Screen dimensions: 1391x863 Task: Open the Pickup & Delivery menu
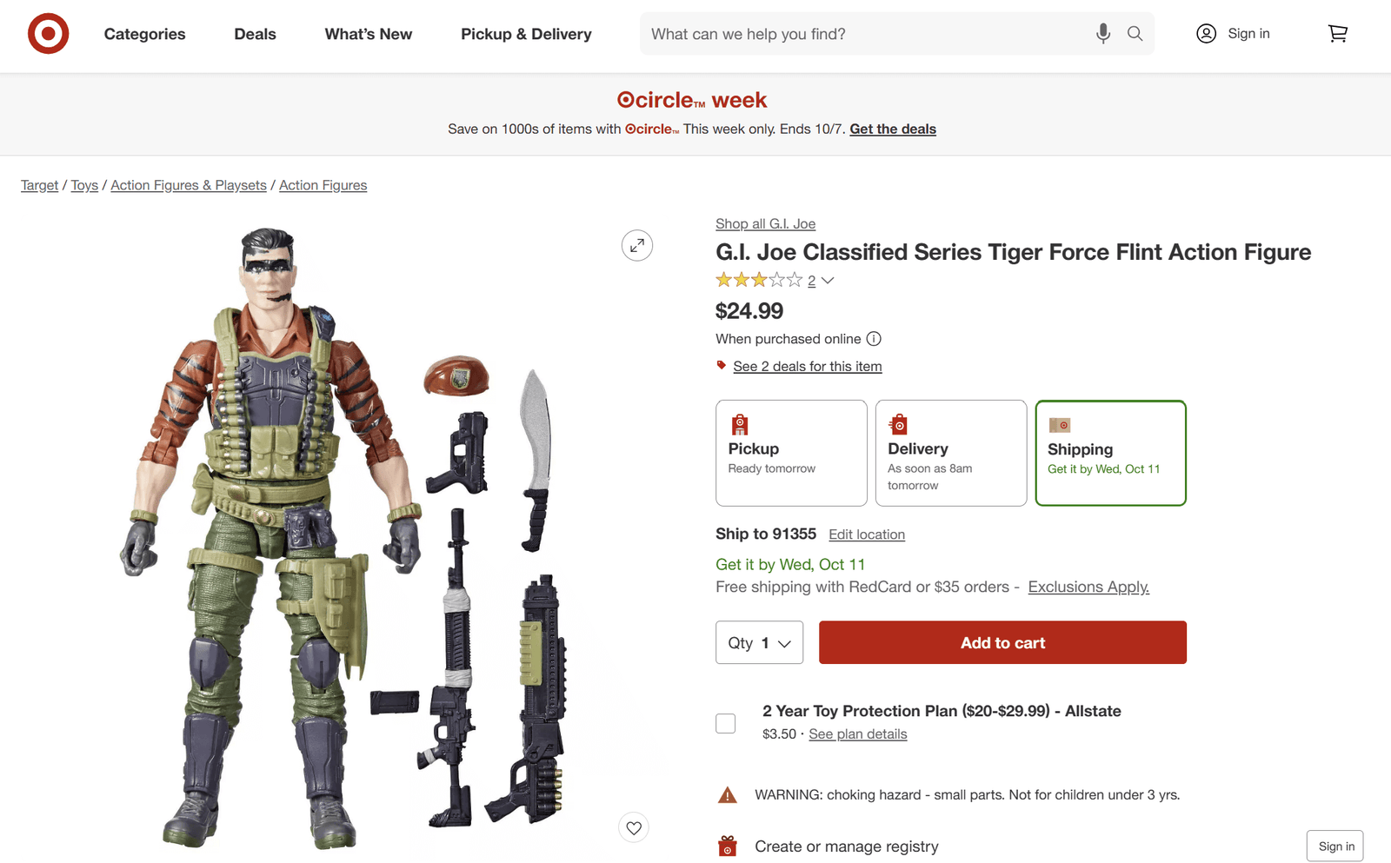click(525, 34)
